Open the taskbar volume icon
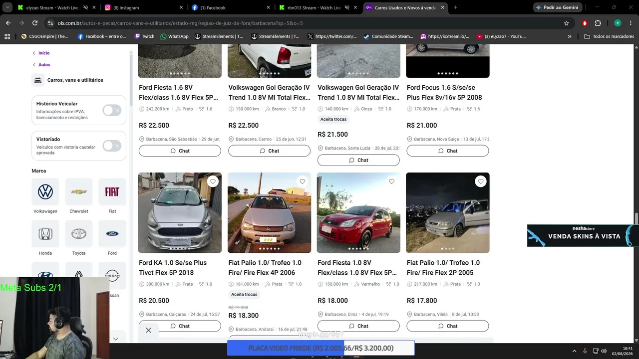 point(604,351)
